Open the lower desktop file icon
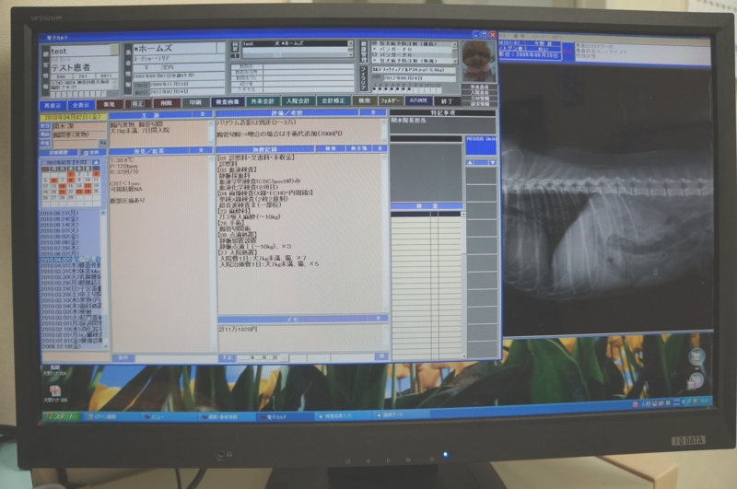Viewport: 737px width, 489px height. [x=55, y=393]
